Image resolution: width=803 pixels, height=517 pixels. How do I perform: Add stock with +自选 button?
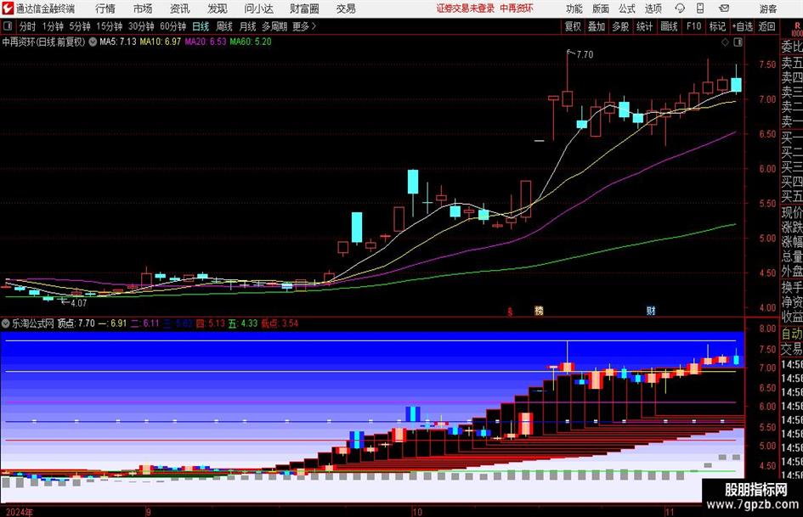[743, 26]
